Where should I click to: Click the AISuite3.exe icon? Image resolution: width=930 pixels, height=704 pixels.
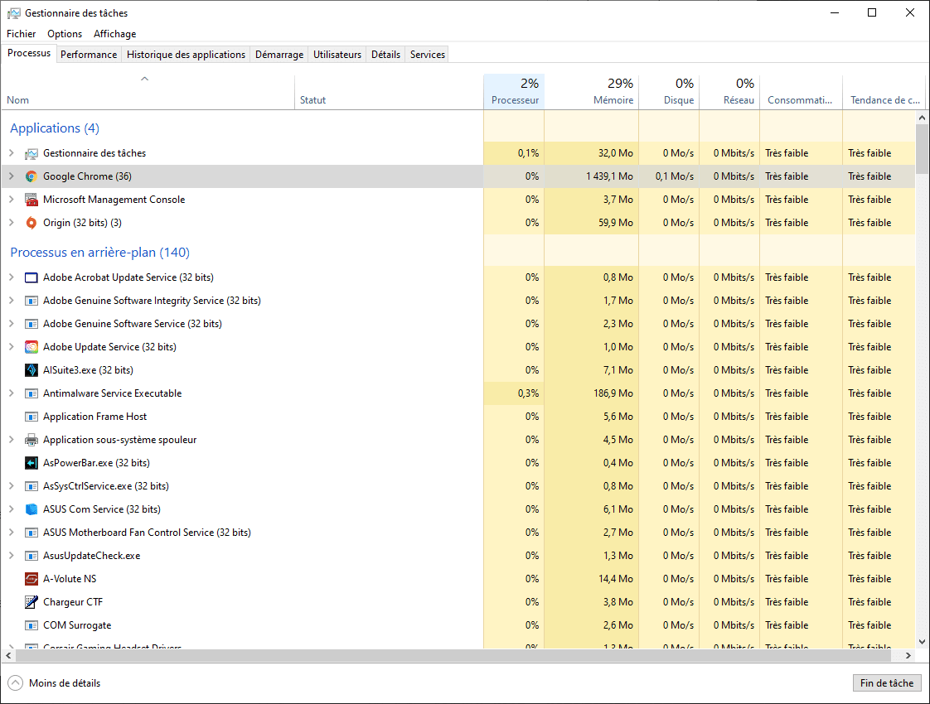click(x=31, y=369)
